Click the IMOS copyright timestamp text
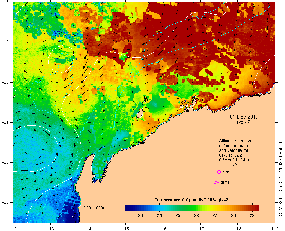The width and height of the screenshot is (285, 231). 281,175
